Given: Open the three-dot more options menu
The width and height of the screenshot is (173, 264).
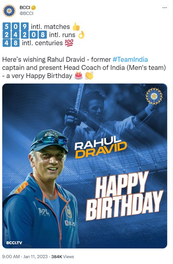Looking at the screenshot, I should (165, 8).
